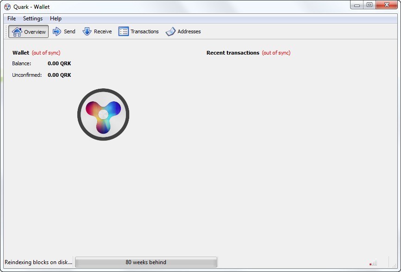Open the Receive tab label

coord(103,31)
